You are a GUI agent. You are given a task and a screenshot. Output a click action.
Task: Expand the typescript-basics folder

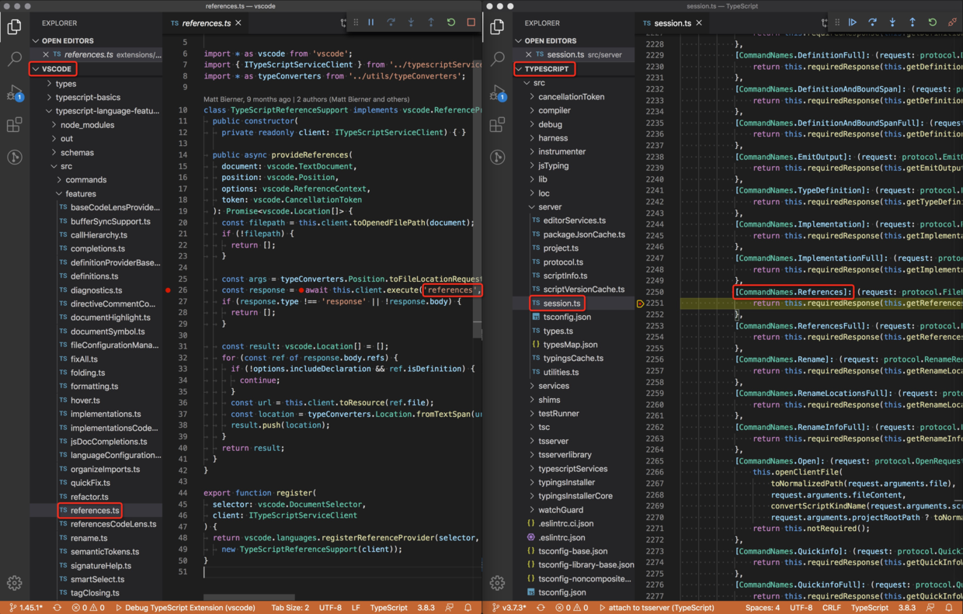click(87, 97)
